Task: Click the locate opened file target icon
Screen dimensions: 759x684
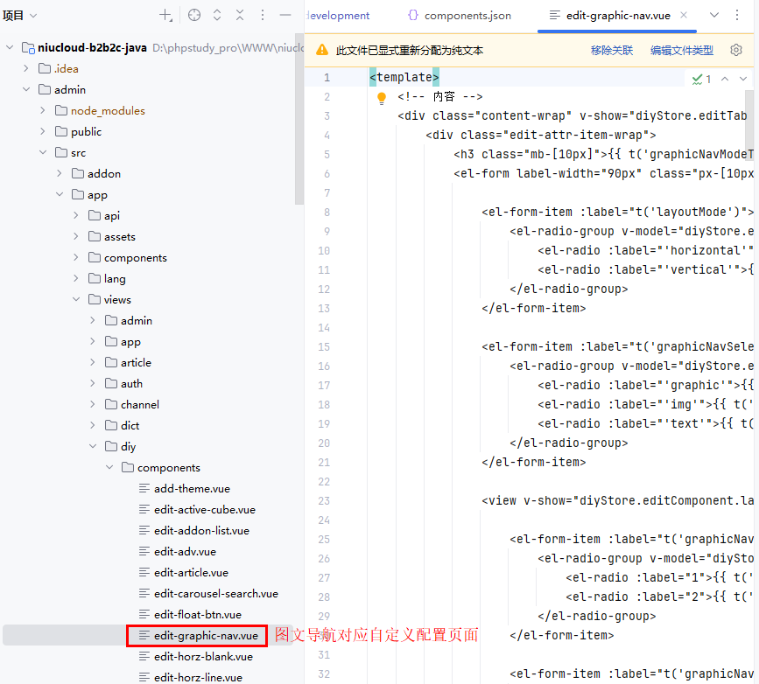Action: click(194, 16)
